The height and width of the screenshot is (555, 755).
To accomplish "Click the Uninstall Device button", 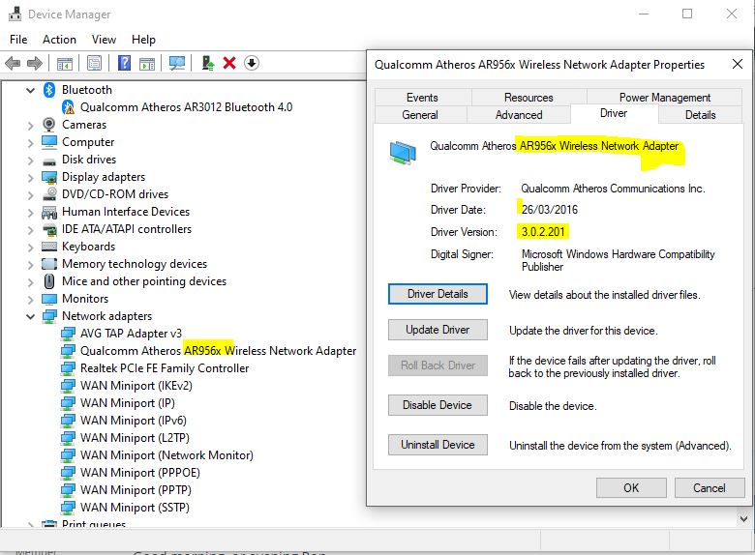I will pyautogui.click(x=438, y=445).
